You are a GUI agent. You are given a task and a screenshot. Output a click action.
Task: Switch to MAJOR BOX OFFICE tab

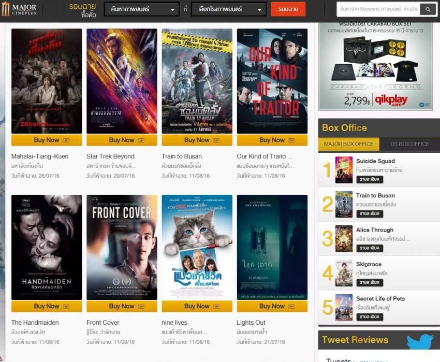[348, 144]
